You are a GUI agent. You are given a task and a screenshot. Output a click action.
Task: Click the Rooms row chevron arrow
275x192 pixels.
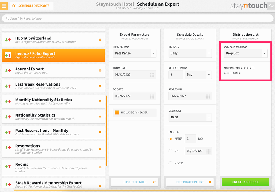click(x=100, y=168)
